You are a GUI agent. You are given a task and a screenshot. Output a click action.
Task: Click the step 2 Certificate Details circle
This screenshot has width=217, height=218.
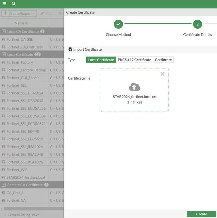coord(197,24)
